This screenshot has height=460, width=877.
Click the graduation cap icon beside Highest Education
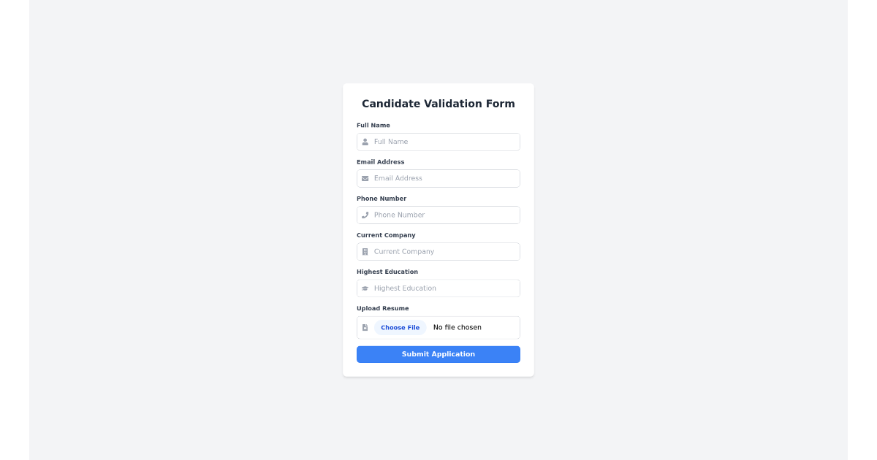coord(365,288)
